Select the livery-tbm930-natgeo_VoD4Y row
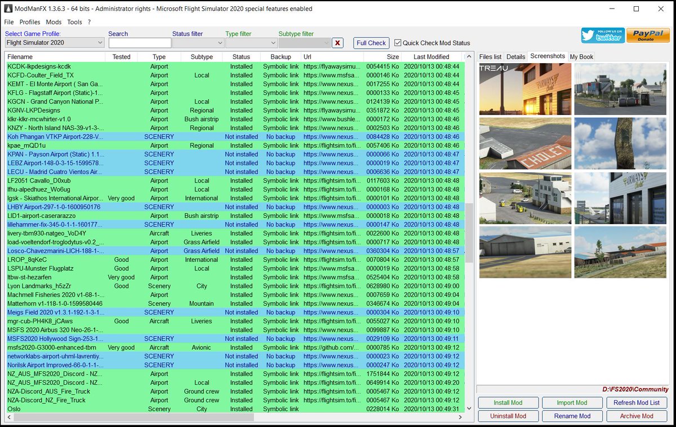Viewport: 676px width, 427px height. point(234,233)
